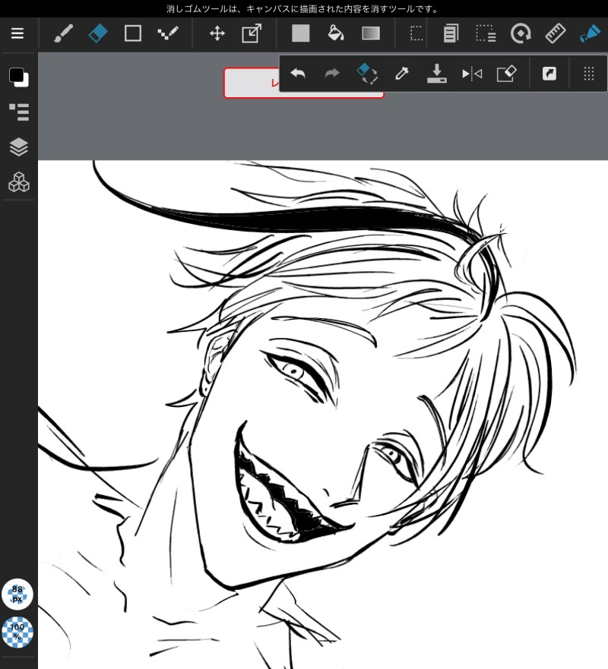Select the document-pages tool
Viewport: 608px width, 669px height.
pyautogui.click(x=451, y=33)
